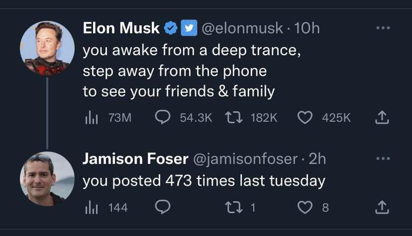Click the Twitter bird affiliation badge
The height and width of the screenshot is (236, 412).
click(x=187, y=28)
